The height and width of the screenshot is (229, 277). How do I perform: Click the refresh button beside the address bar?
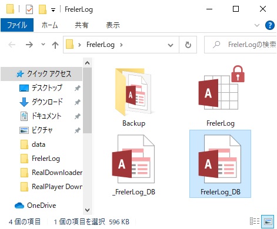point(188,45)
